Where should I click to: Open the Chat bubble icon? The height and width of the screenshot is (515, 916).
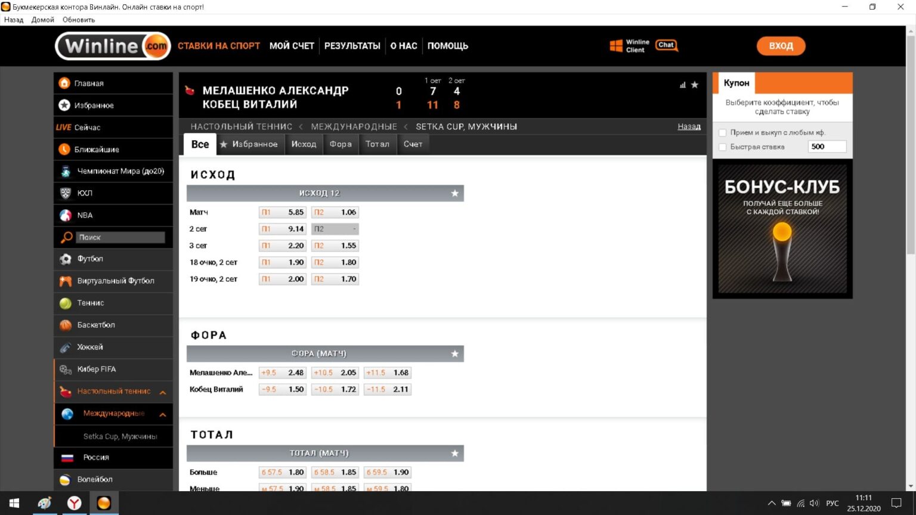pyautogui.click(x=667, y=45)
